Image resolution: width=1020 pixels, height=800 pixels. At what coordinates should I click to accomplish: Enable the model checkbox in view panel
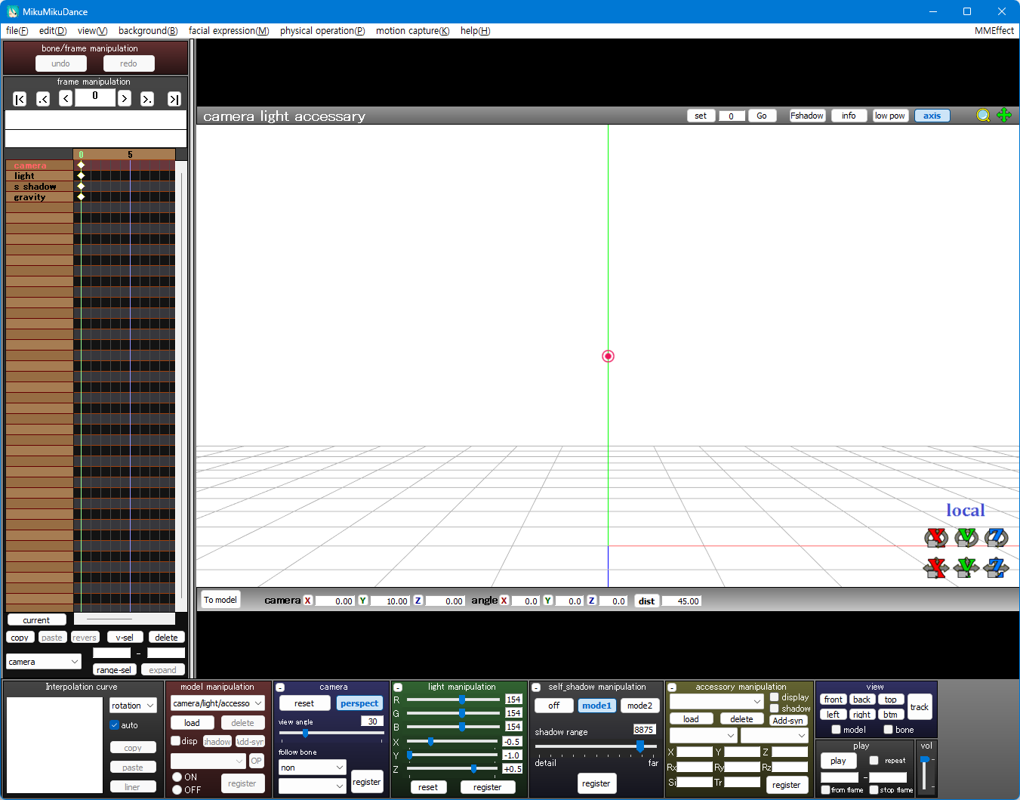pos(836,729)
